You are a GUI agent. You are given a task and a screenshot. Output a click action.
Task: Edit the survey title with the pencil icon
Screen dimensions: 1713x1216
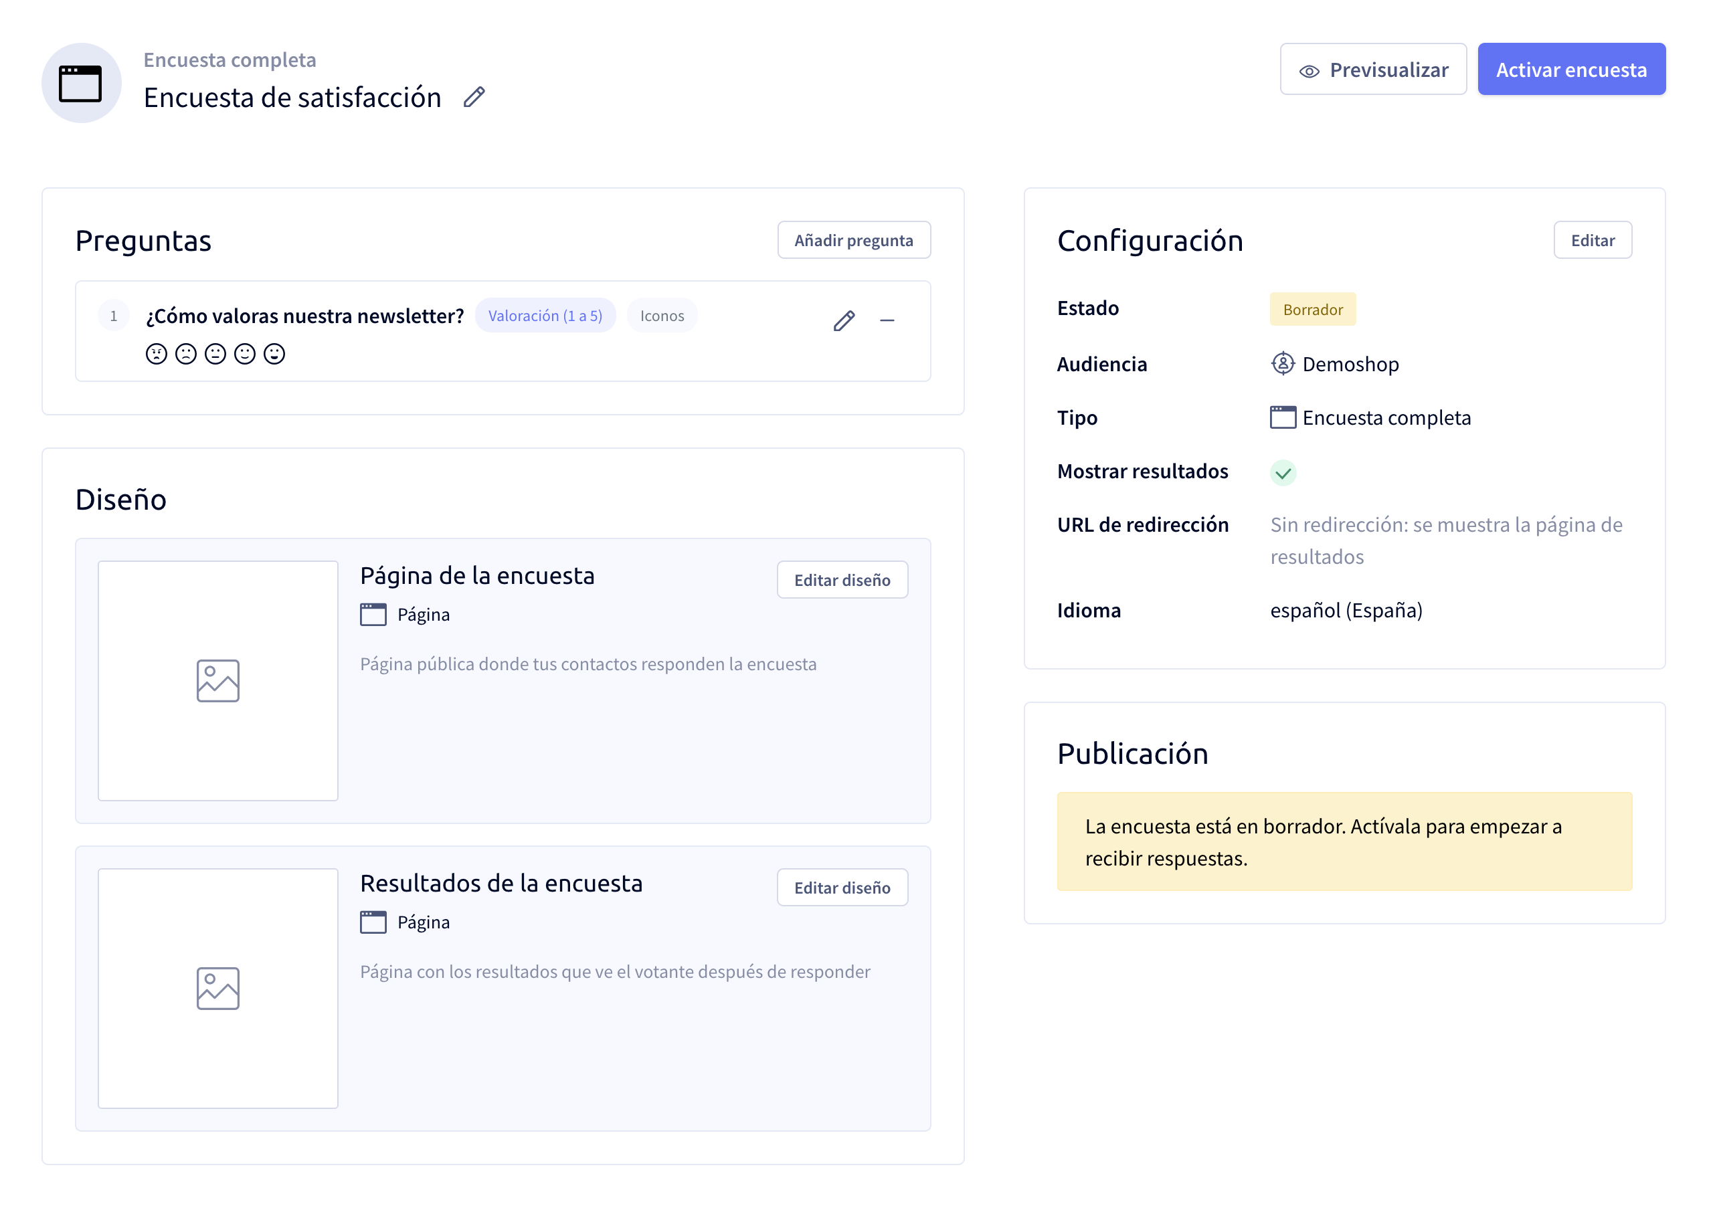point(474,98)
